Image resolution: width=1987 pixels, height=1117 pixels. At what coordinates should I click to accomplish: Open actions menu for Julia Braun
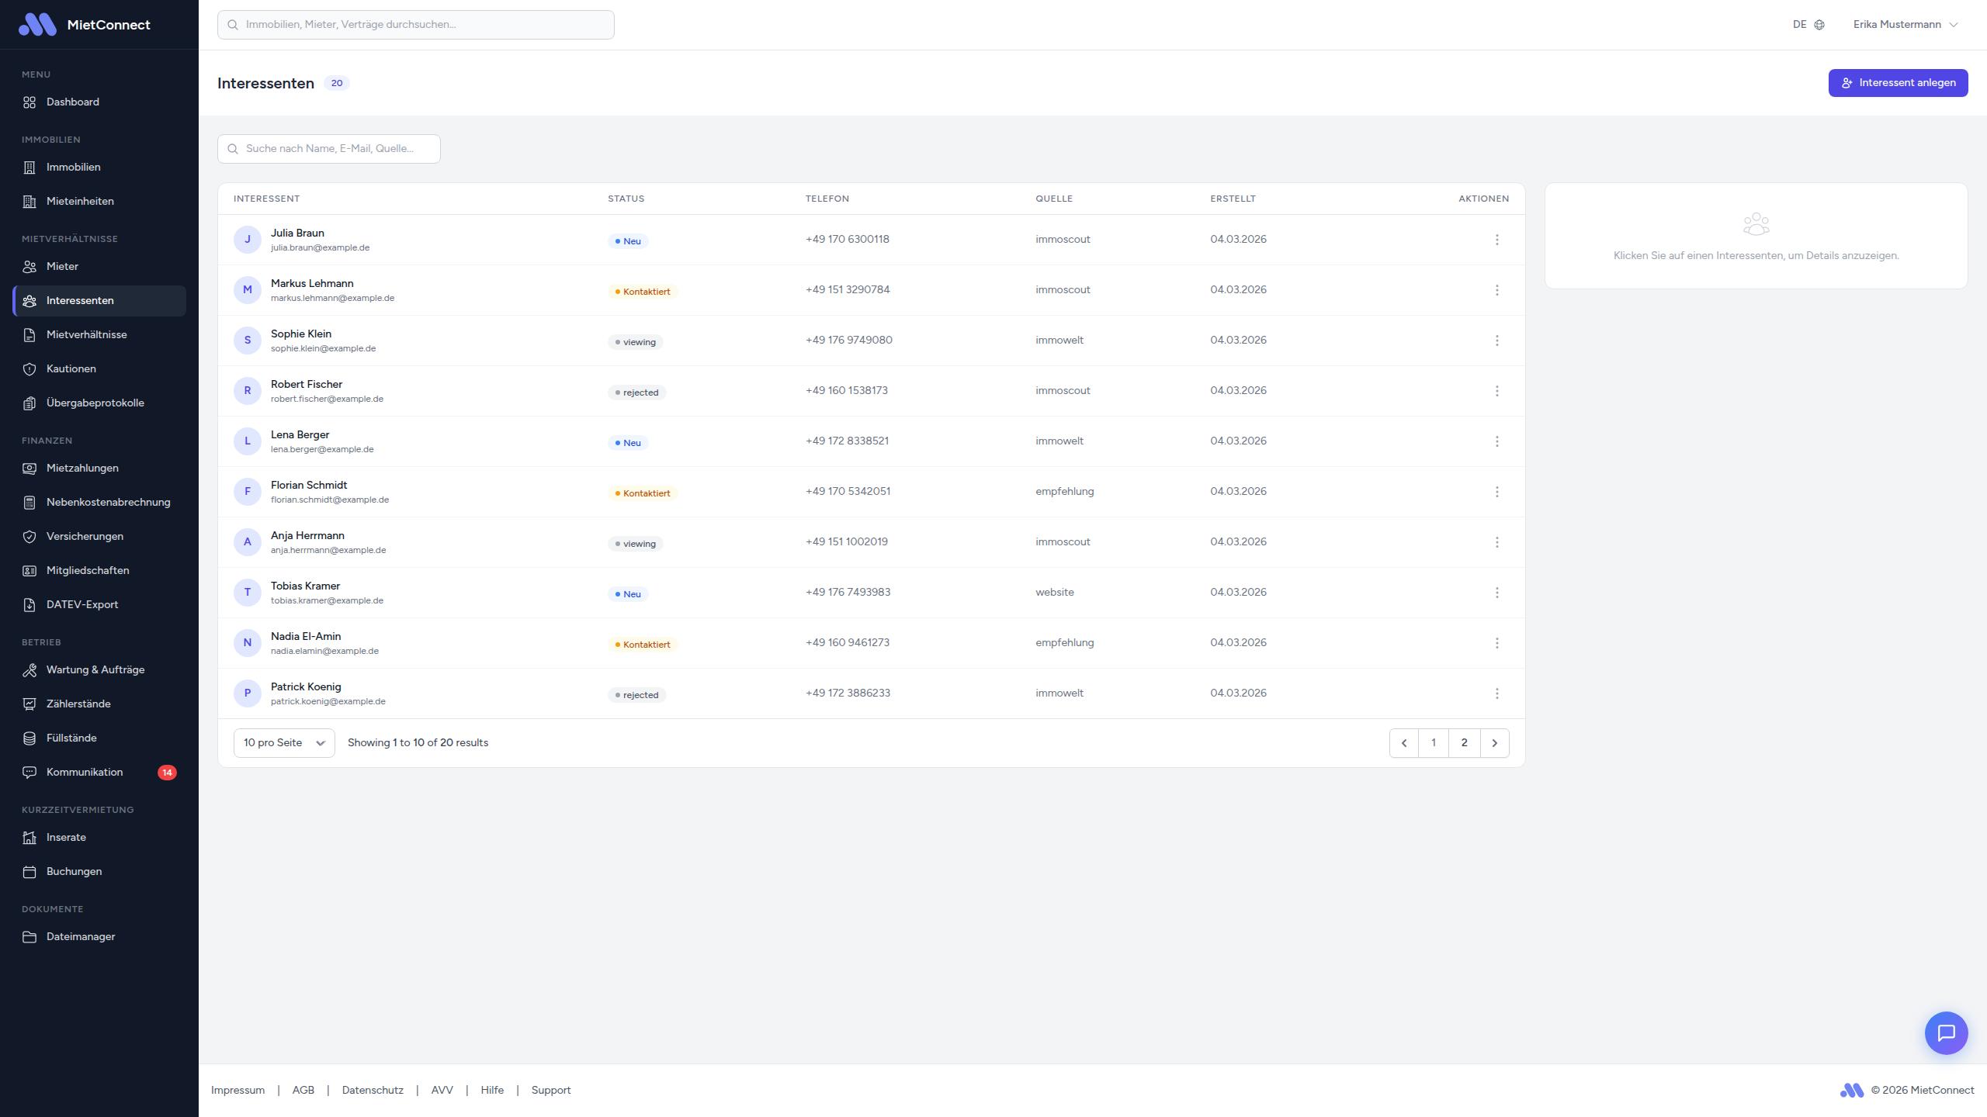tap(1496, 240)
